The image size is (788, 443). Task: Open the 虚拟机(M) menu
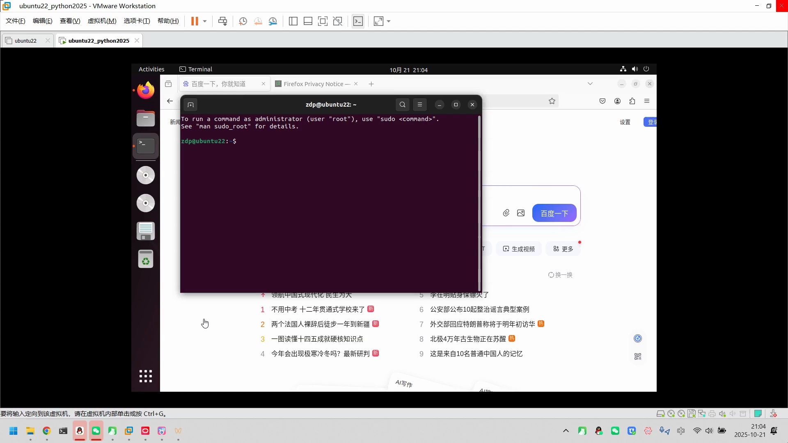click(102, 21)
